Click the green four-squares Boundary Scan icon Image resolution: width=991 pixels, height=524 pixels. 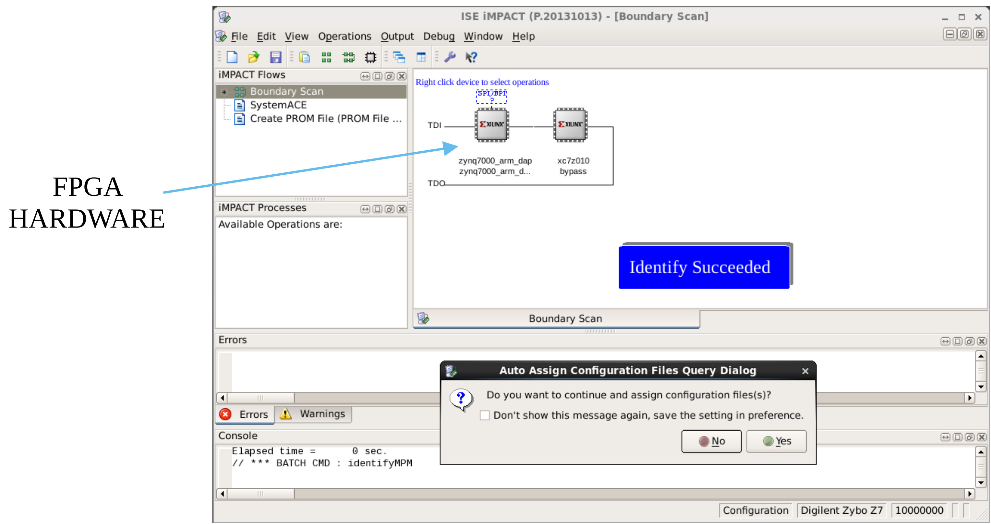326,57
